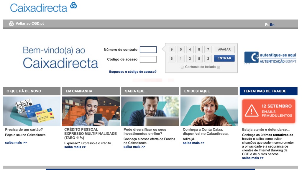Click 'Esteja atento e defenda-se...' heading

(266, 130)
